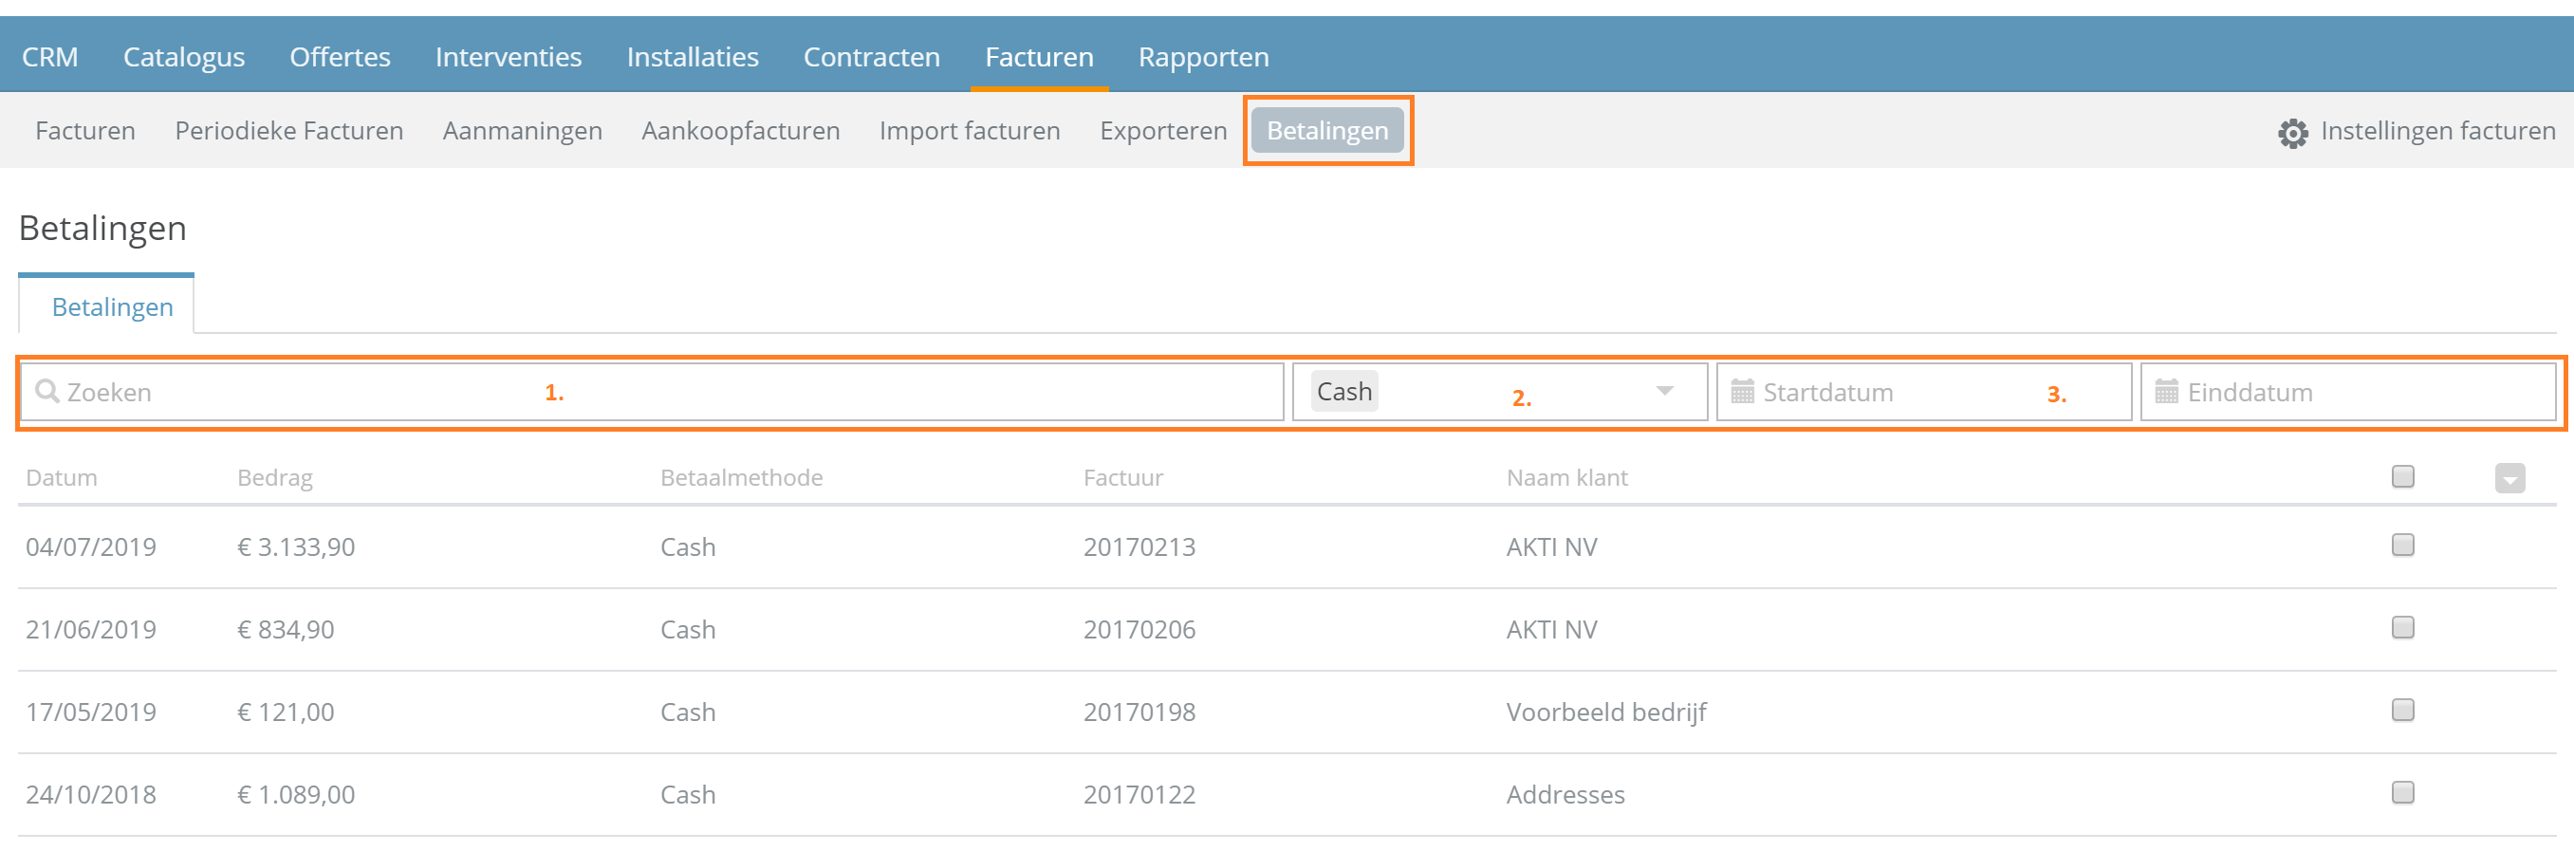
Task: Sort by the Bedrag column header
Action: tap(275, 477)
